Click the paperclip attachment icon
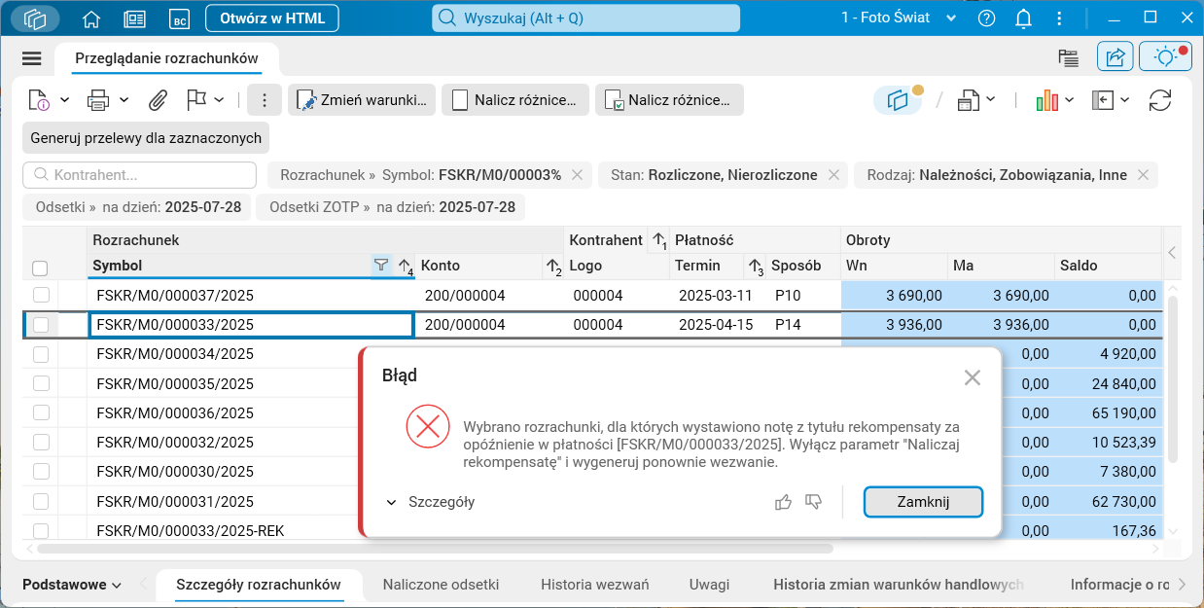Image resolution: width=1204 pixels, height=608 pixels. (158, 99)
